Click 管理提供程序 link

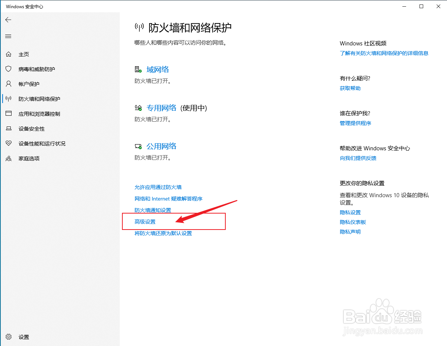tap(356, 123)
